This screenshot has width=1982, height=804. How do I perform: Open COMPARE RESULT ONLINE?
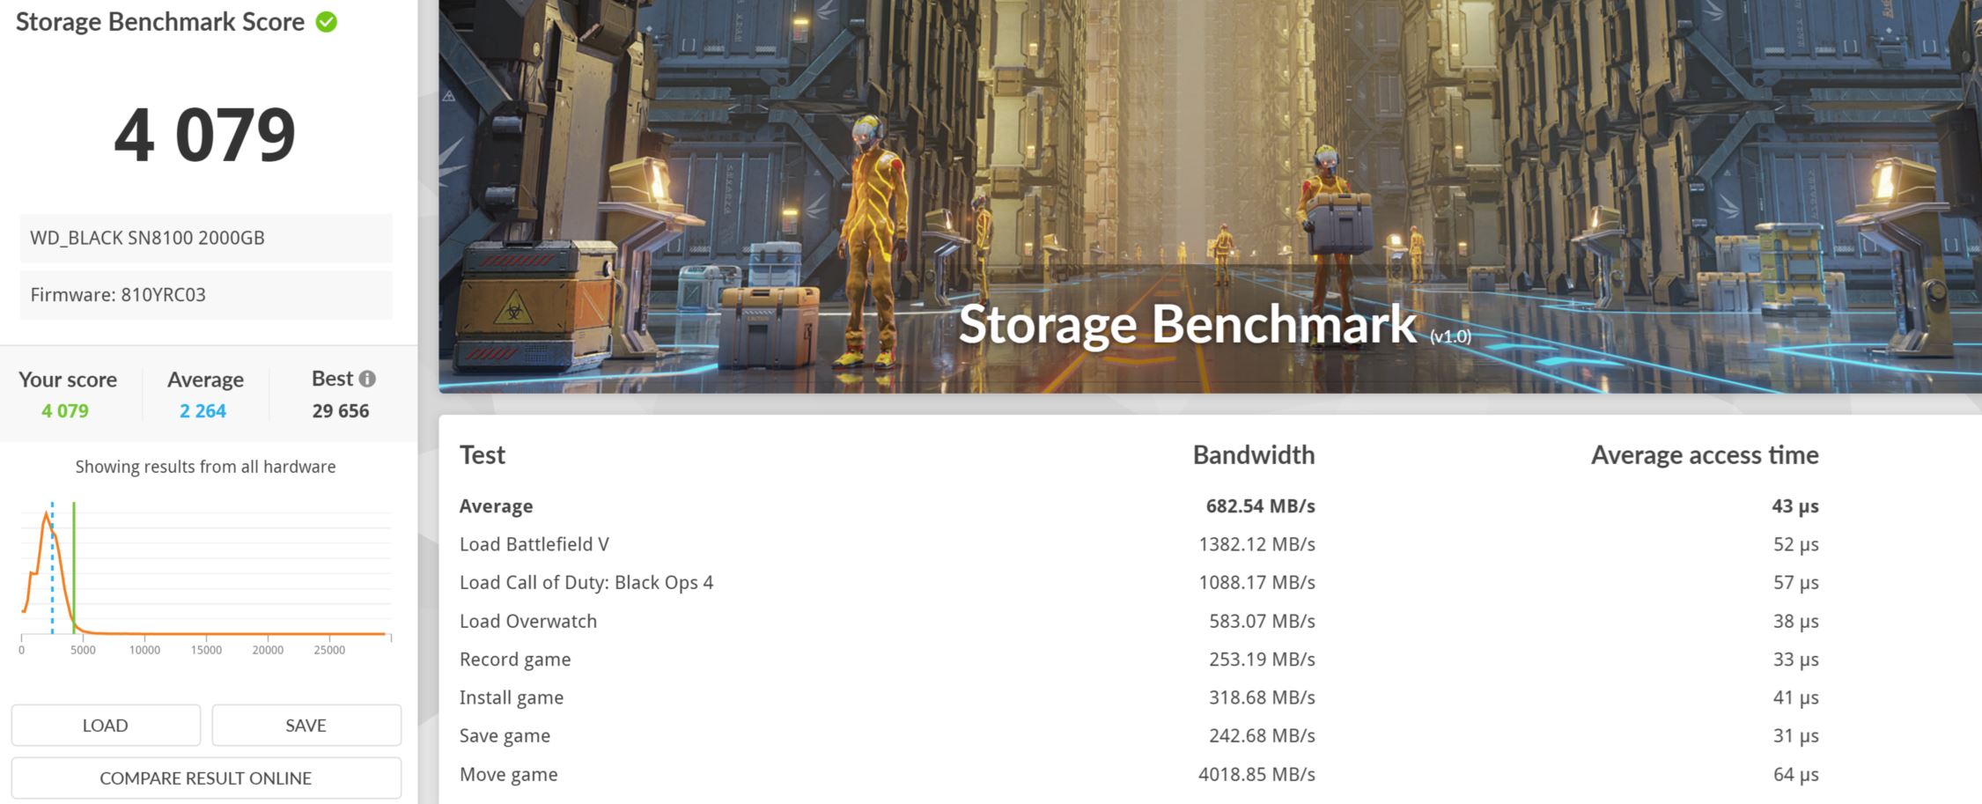206,778
